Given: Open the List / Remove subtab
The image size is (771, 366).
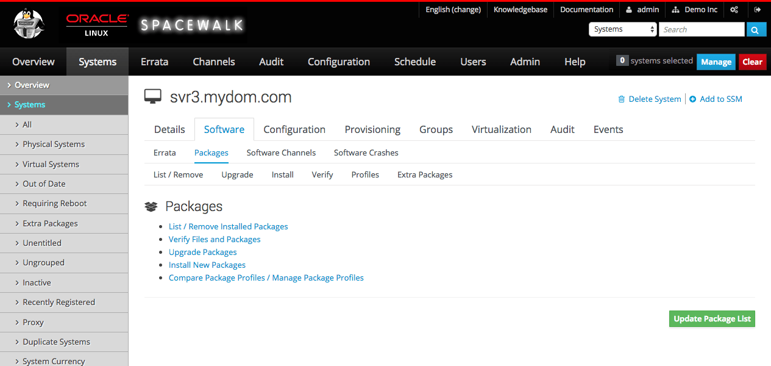Looking at the screenshot, I should [178, 174].
